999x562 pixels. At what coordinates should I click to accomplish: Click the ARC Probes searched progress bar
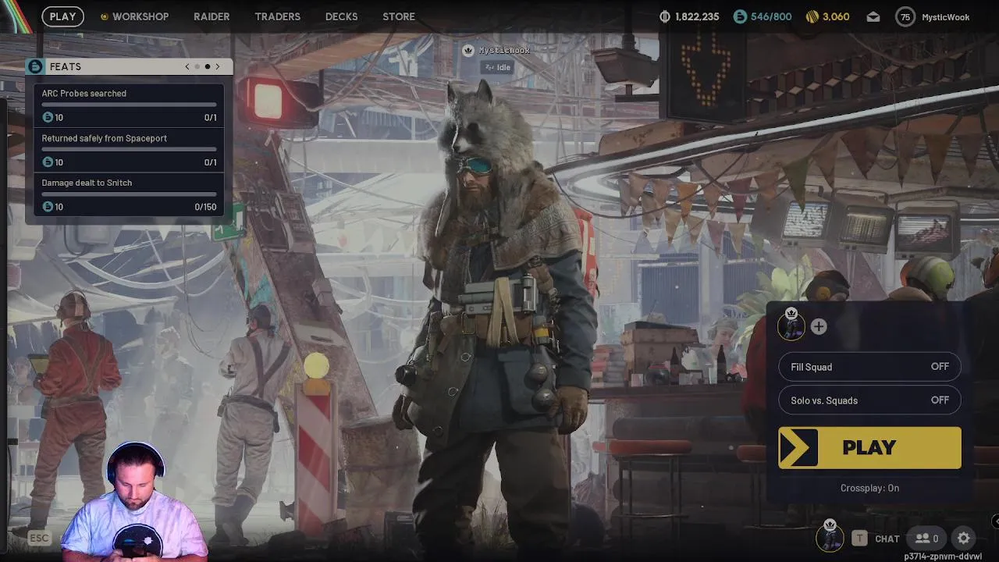[x=129, y=104]
